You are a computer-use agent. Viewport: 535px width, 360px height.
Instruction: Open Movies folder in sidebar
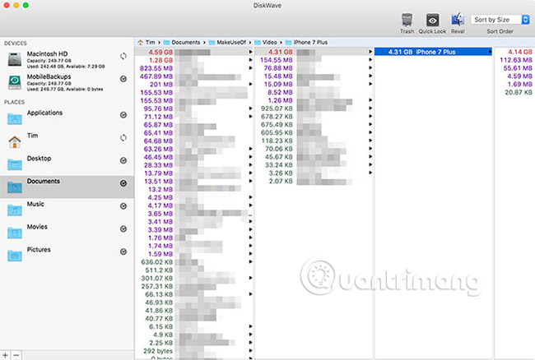tap(66, 232)
